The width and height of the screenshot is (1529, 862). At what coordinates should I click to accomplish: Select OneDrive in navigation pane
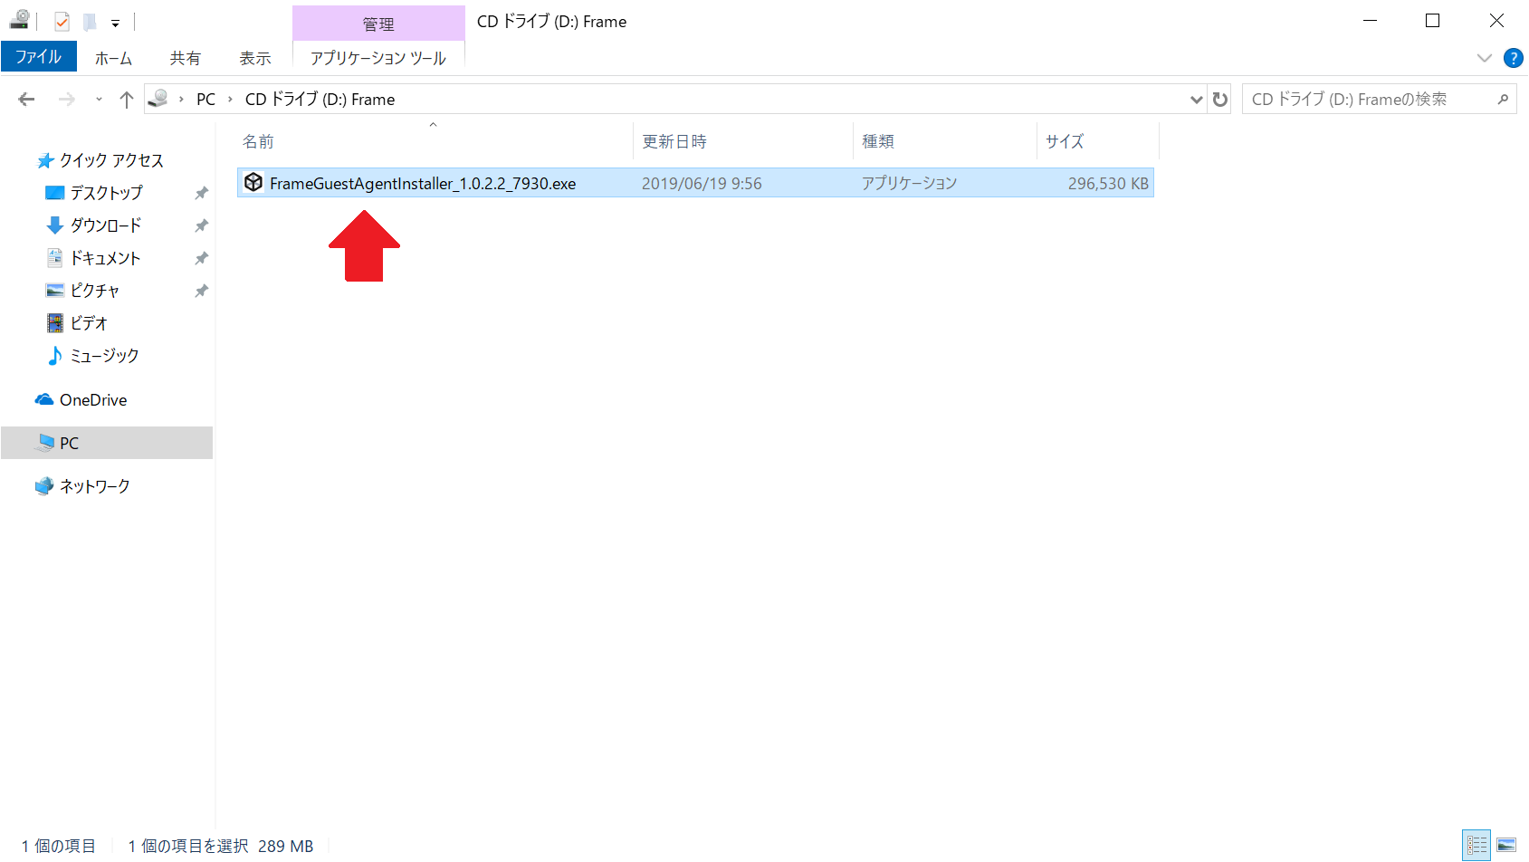93,400
